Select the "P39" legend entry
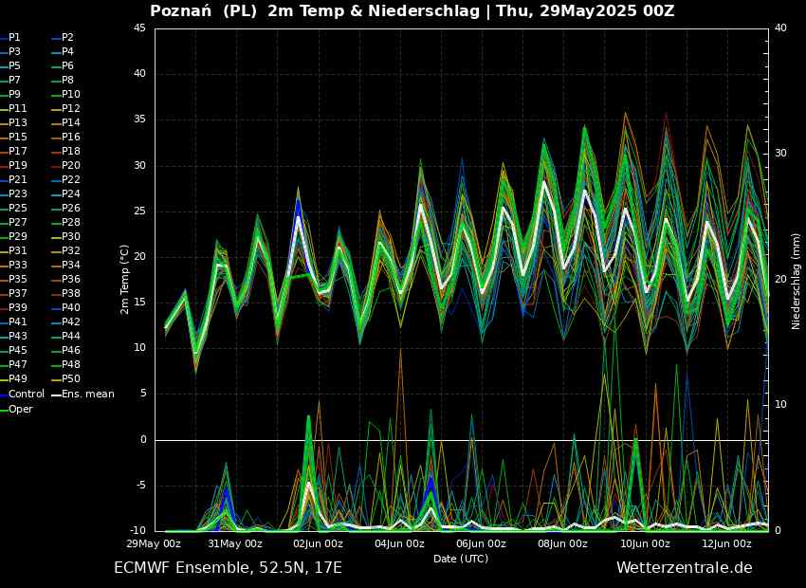The image size is (806, 588). pyautogui.click(x=13, y=307)
